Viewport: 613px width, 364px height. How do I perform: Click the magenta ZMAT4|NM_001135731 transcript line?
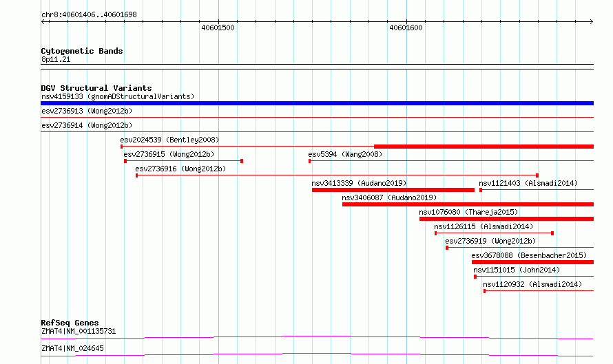pos(317,337)
